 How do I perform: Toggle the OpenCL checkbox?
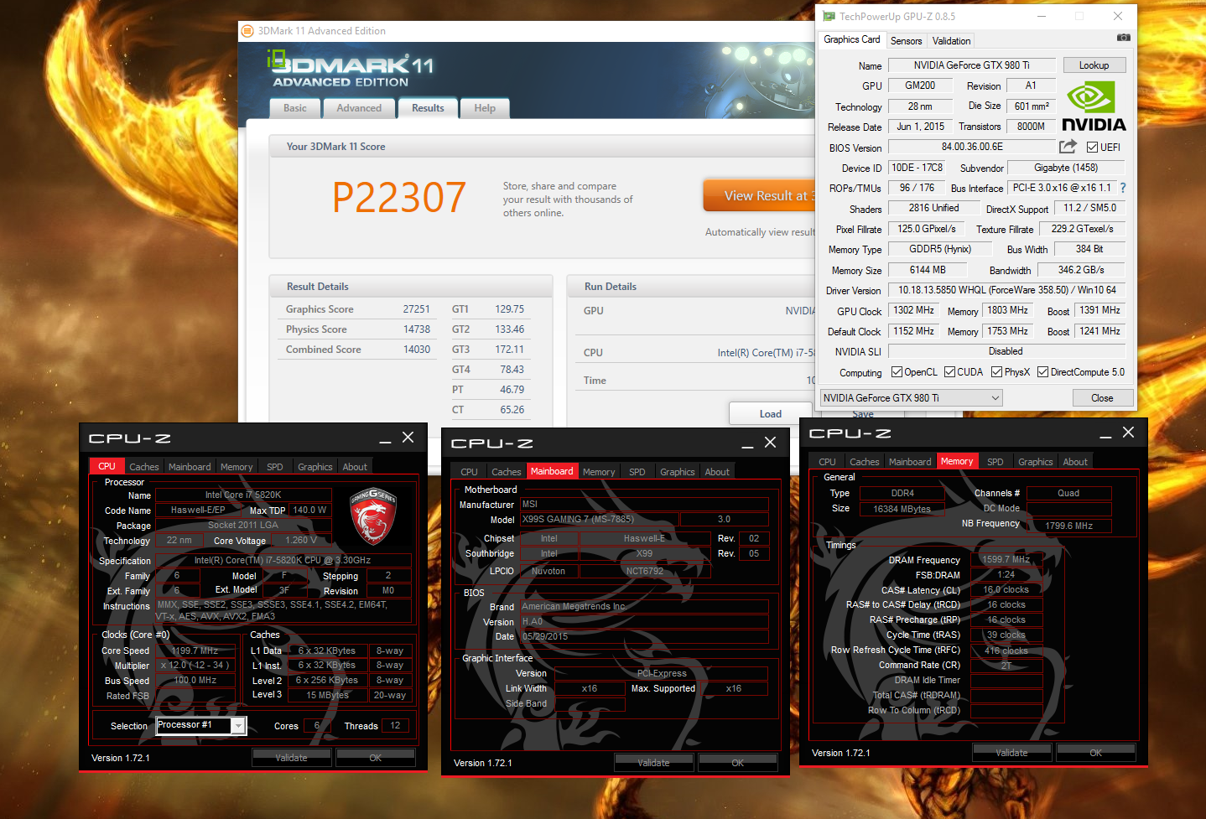897,372
